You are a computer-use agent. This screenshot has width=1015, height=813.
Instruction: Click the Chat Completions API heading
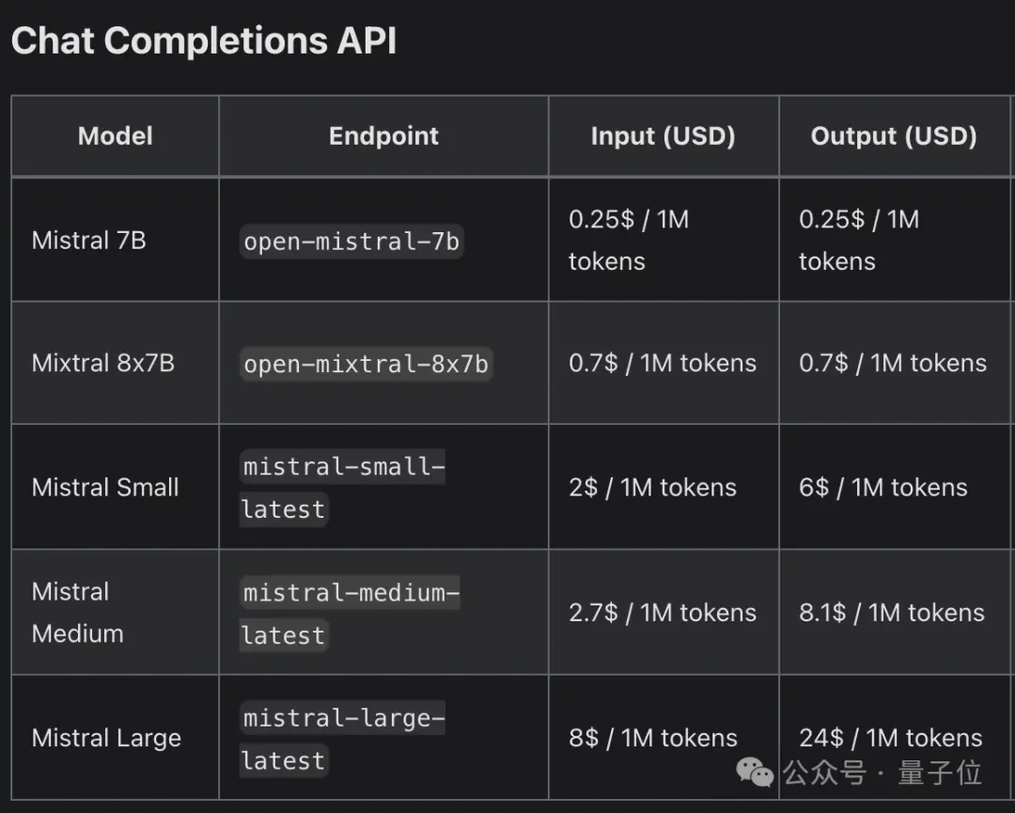(204, 40)
